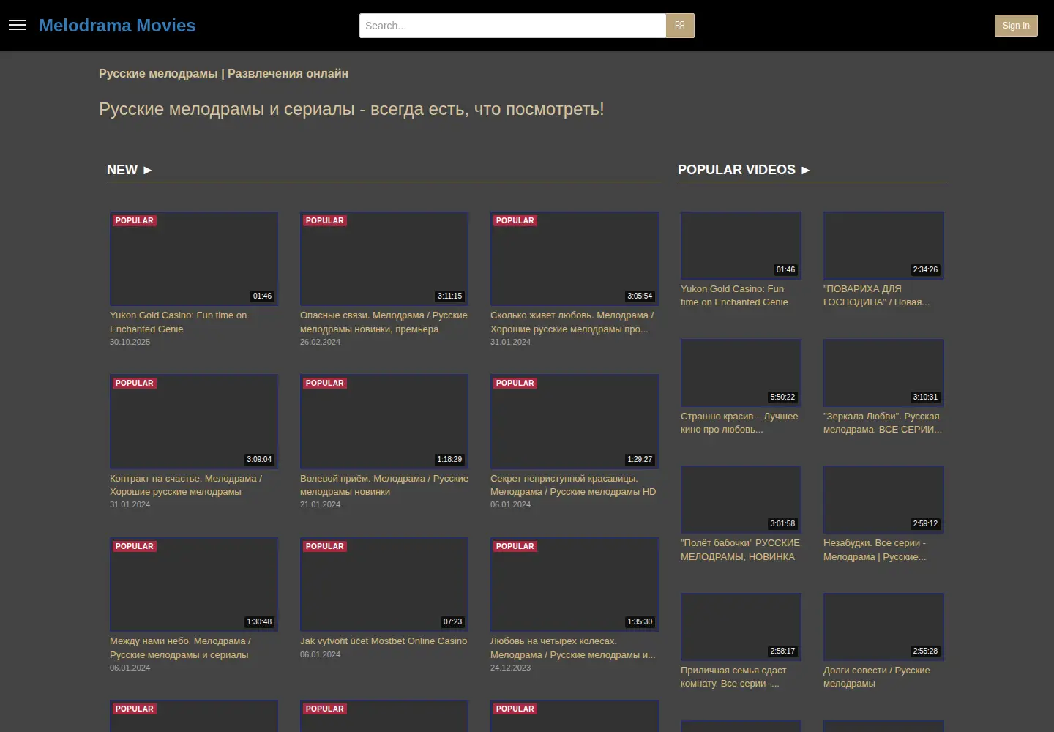This screenshot has height=732, width=1054.
Task: Click Долги совести title link
Action: (877, 677)
